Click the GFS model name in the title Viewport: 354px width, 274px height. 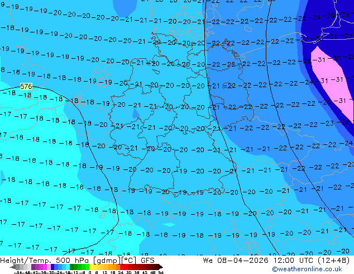(147, 261)
